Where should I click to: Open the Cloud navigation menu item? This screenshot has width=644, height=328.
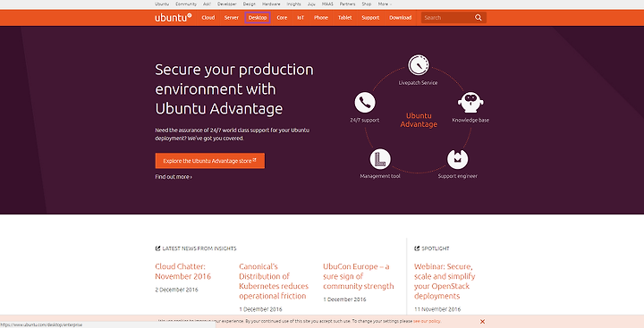click(x=208, y=18)
